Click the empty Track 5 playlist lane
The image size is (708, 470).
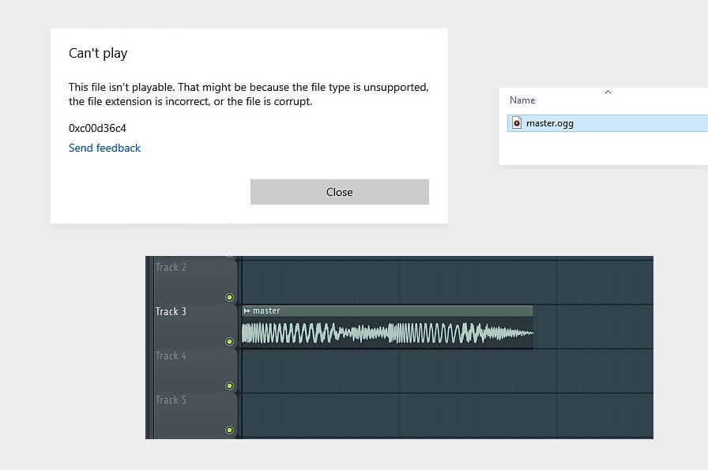447,415
